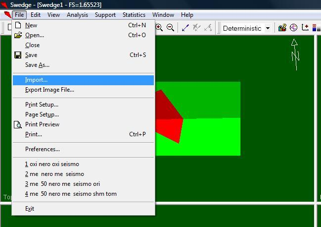Open Print Setup... from File menu
The height and width of the screenshot is (227, 321).
click(83, 105)
